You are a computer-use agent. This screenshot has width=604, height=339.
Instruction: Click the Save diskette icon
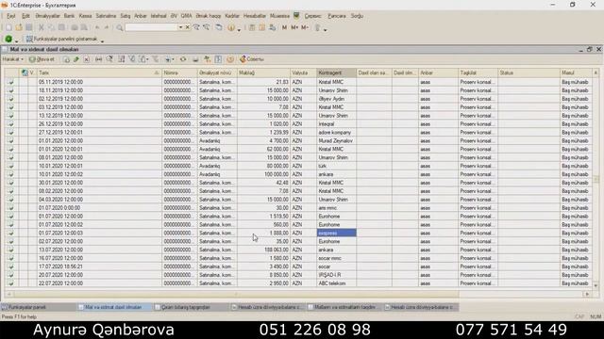pos(29,27)
